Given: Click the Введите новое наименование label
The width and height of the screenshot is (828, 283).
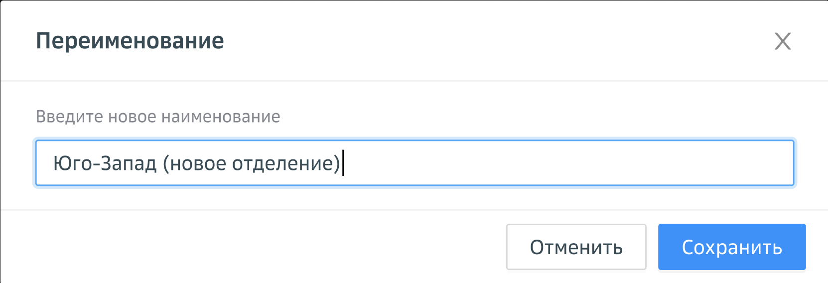Looking at the screenshot, I should tap(158, 117).
